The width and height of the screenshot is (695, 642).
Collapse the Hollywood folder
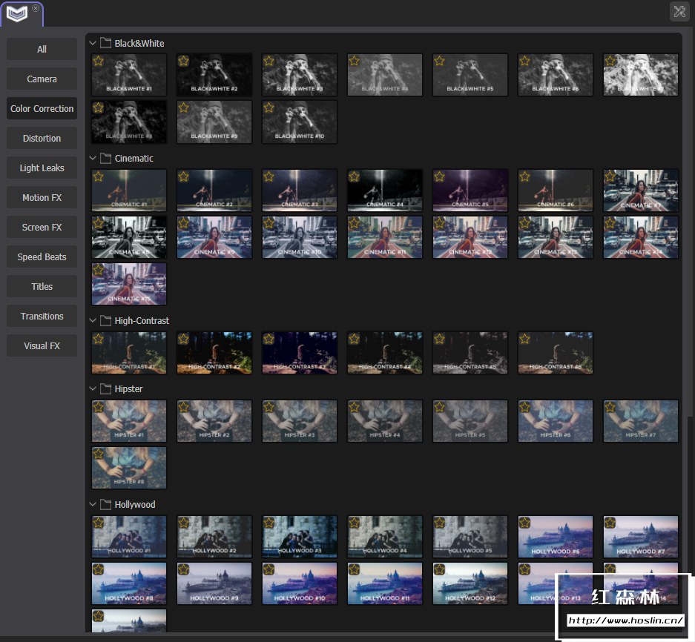(93, 504)
